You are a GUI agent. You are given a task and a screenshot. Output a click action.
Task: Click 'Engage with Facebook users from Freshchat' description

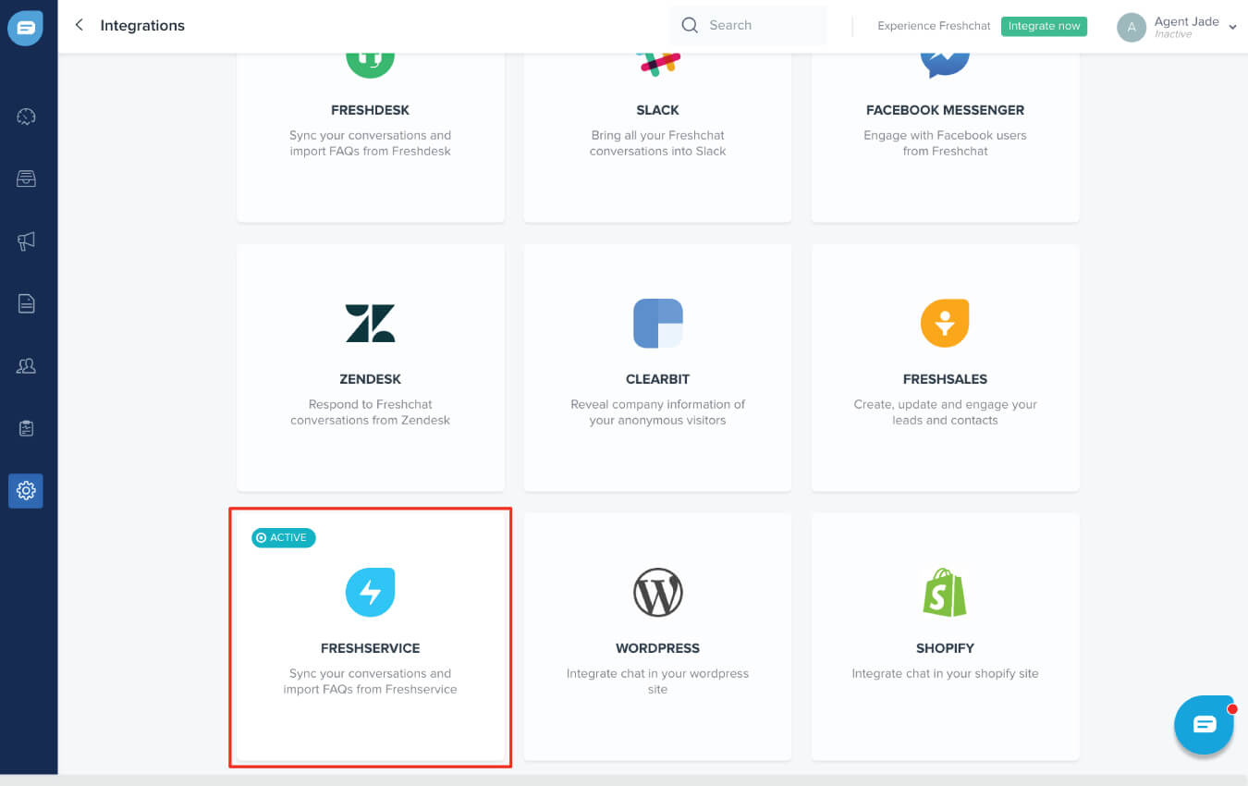click(x=945, y=143)
